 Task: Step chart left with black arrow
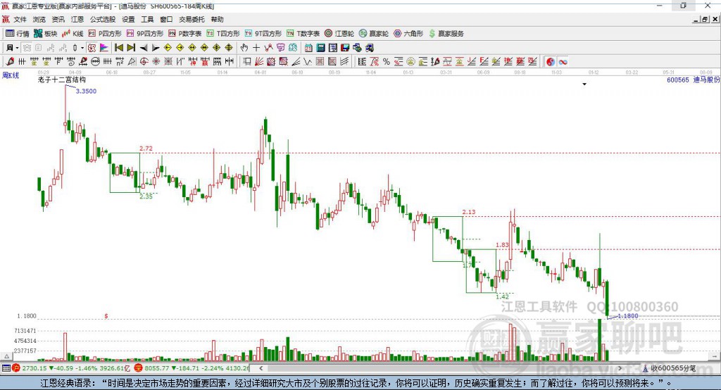tap(144, 48)
